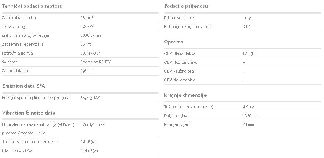Screen dimensions: 324x158
Task: Select the 'T25 (L)' trimmer head value
Action: tap(249, 53)
